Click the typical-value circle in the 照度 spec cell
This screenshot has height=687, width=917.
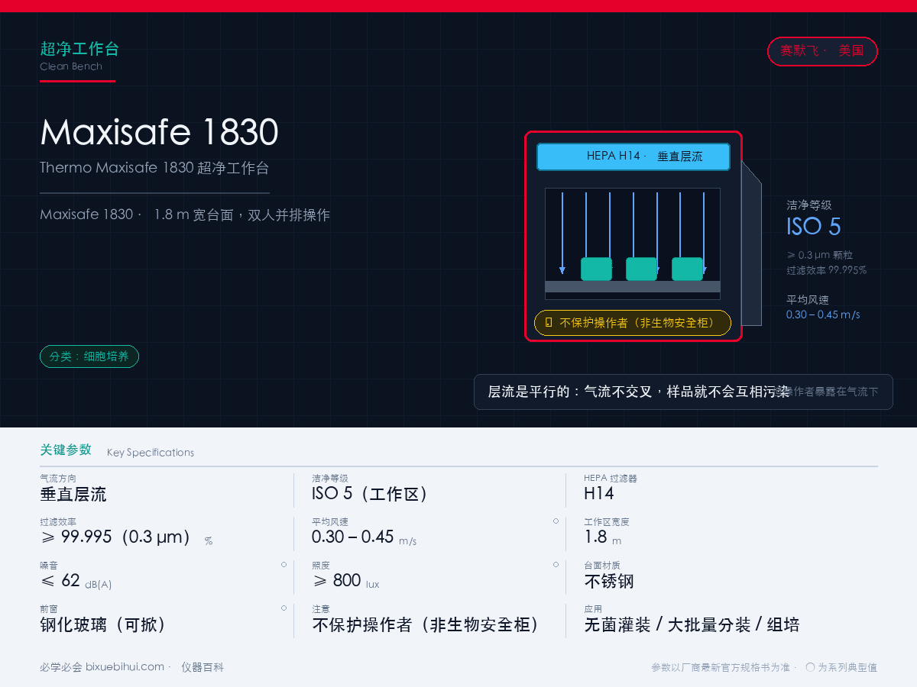click(x=556, y=564)
